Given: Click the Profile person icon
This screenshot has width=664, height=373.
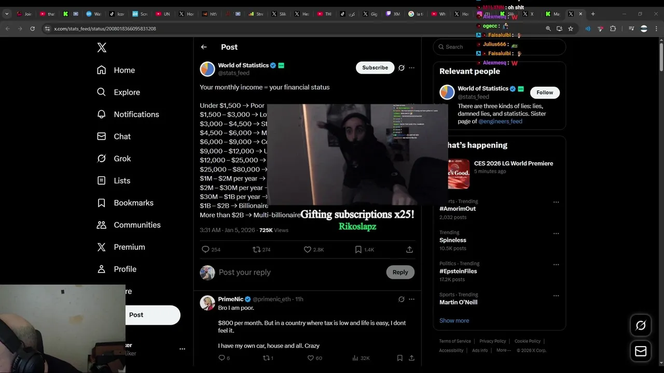Looking at the screenshot, I should pyautogui.click(x=102, y=269).
